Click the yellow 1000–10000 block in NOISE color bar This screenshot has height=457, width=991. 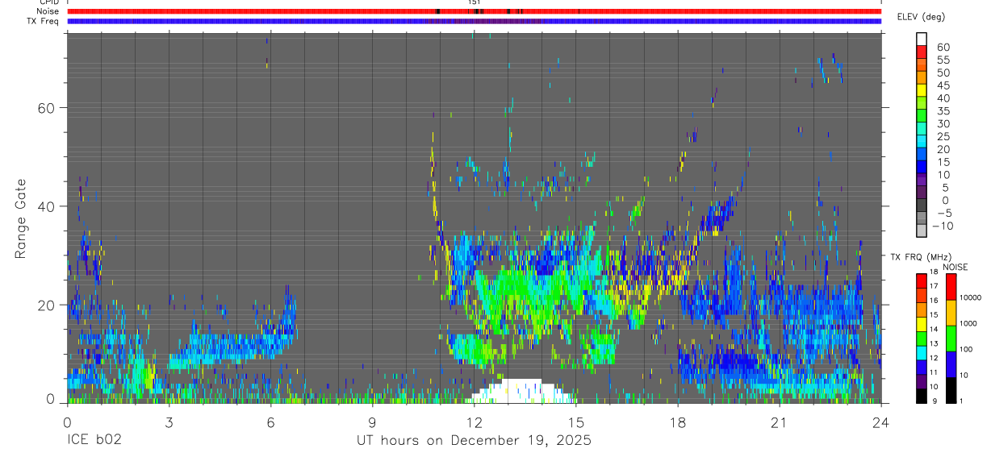coord(951,312)
